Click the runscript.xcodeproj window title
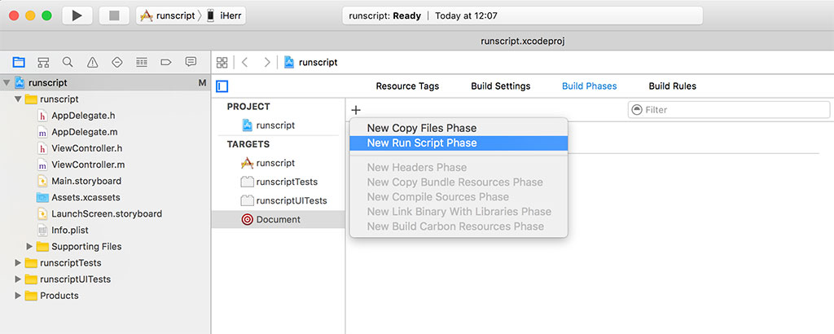 [522, 42]
